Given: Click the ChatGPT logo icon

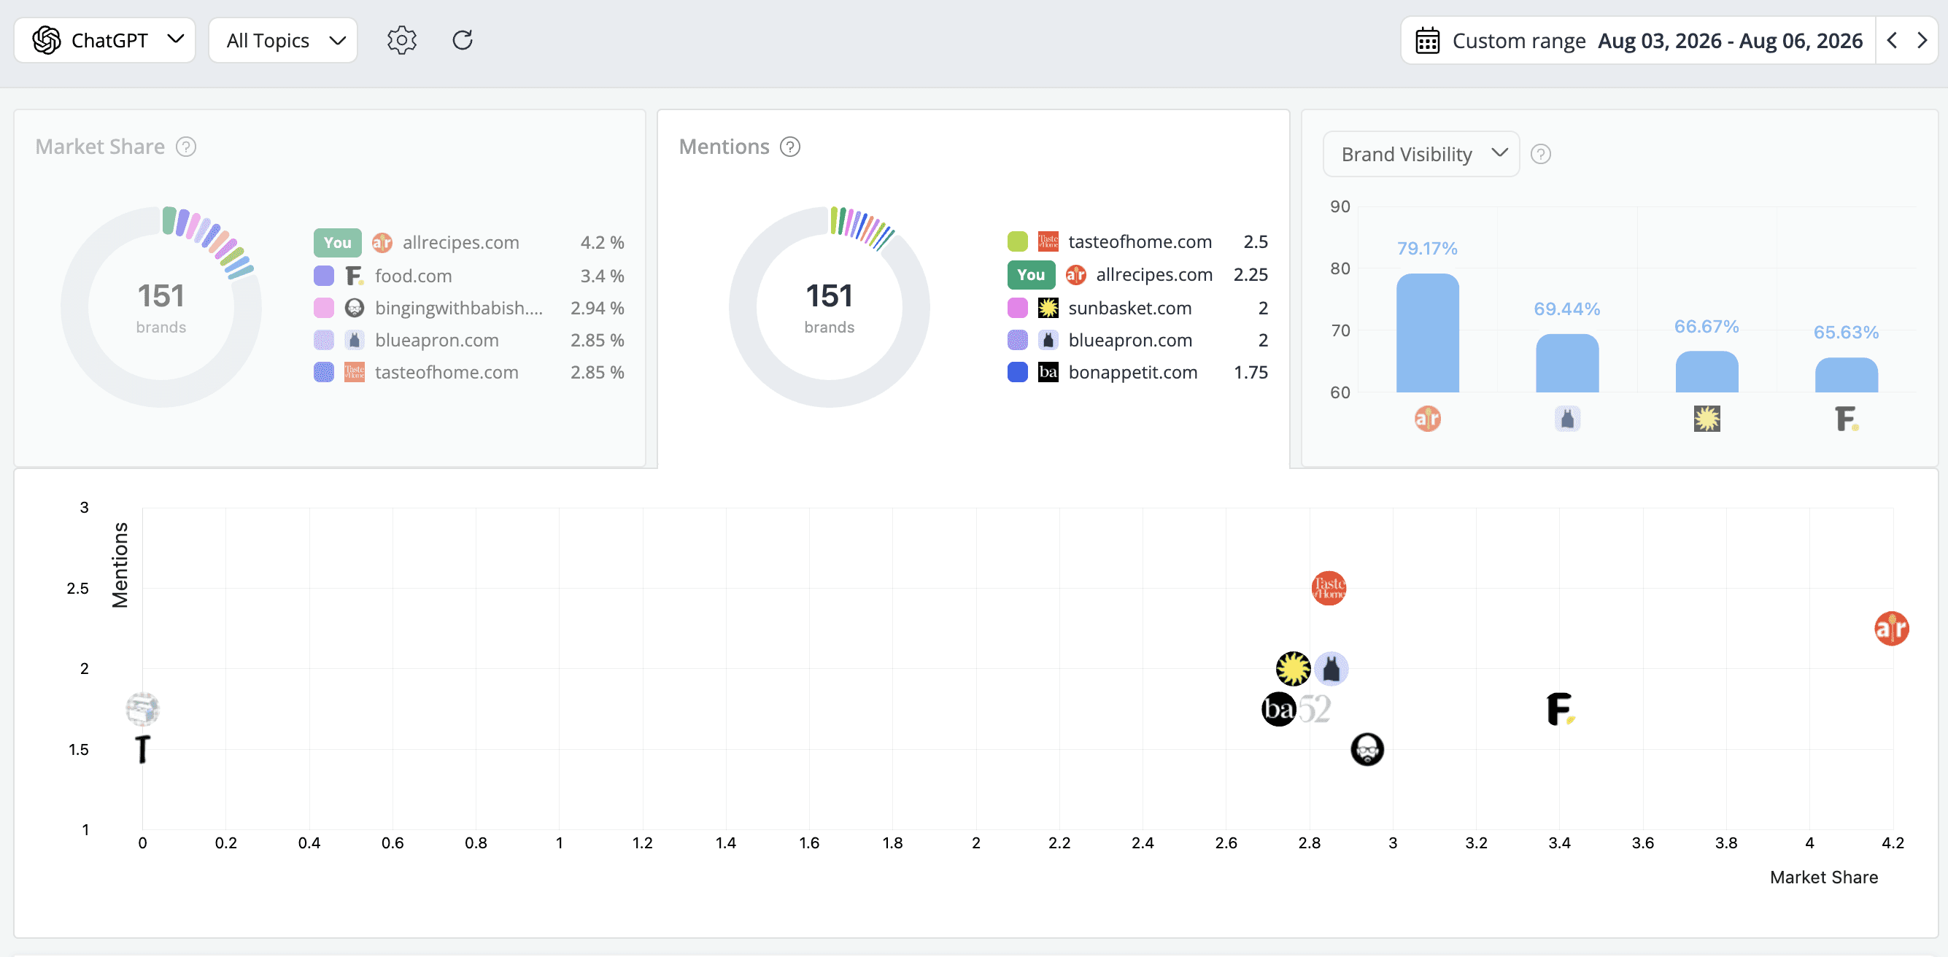Looking at the screenshot, I should pos(47,40).
